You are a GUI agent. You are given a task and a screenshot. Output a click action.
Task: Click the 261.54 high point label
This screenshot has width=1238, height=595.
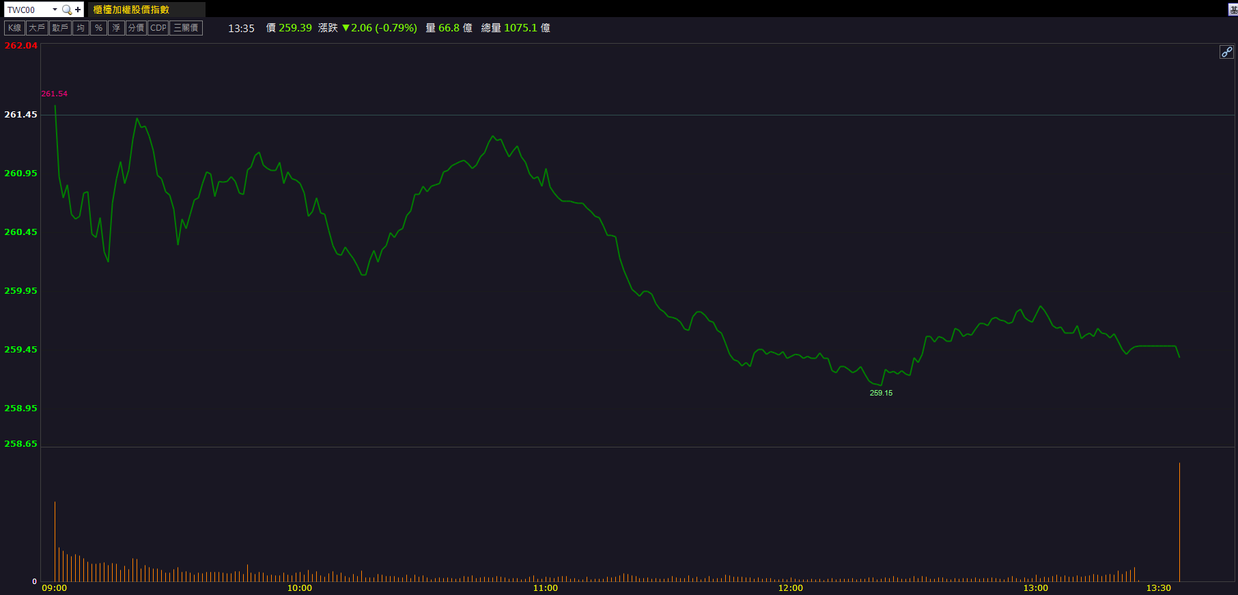(x=55, y=94)
